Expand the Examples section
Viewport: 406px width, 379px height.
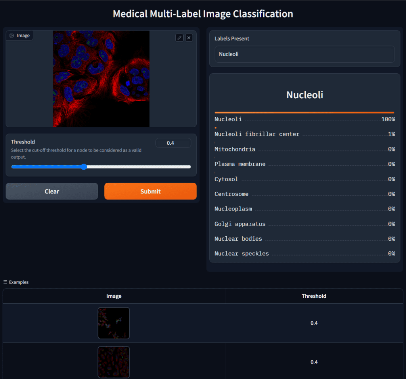tap(16, 282)
